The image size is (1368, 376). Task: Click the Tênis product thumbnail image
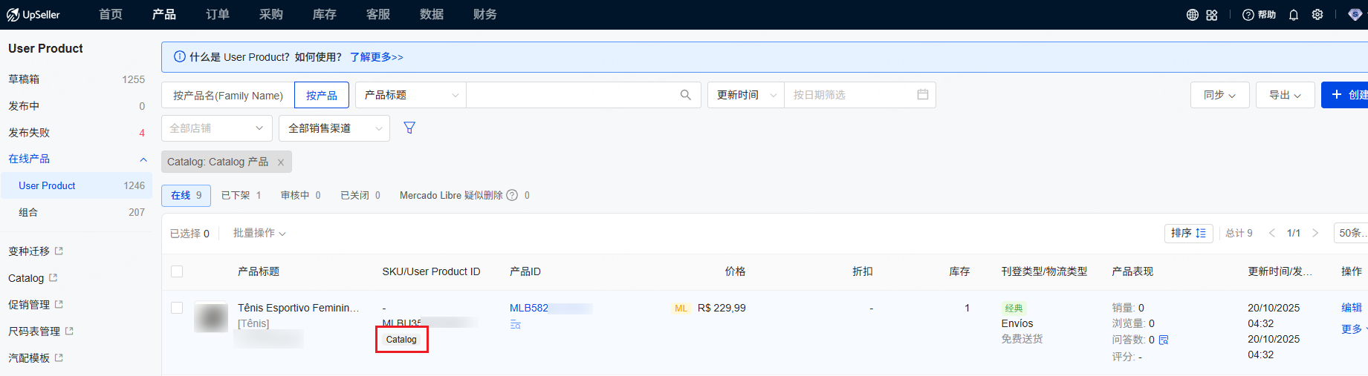coord(211,317)
